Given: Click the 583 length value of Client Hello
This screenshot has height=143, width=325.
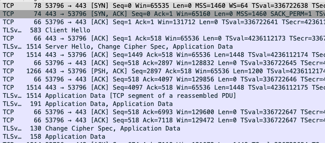Looking at the screenshot, I should point(36,30).
